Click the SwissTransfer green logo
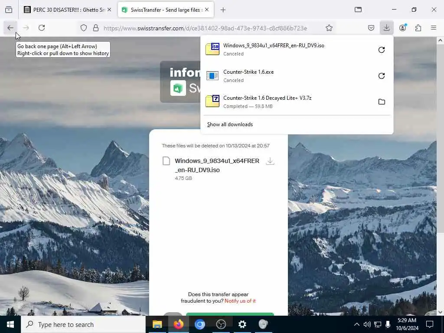The height and width of the screenshot is (333, 444). (178, 88)
